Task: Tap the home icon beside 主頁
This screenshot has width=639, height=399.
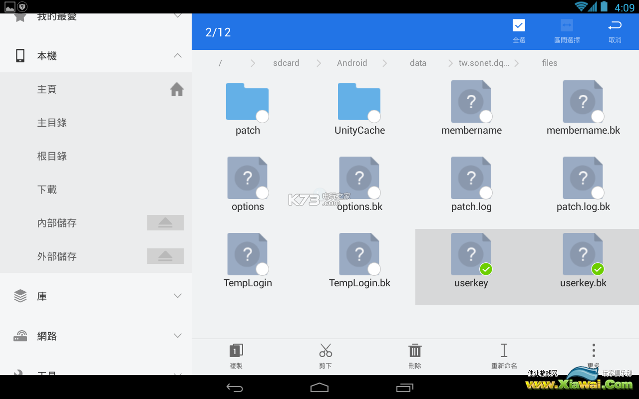Action: [x=177, y=89]
